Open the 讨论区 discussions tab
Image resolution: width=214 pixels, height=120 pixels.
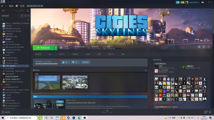[x=88, y=54]
